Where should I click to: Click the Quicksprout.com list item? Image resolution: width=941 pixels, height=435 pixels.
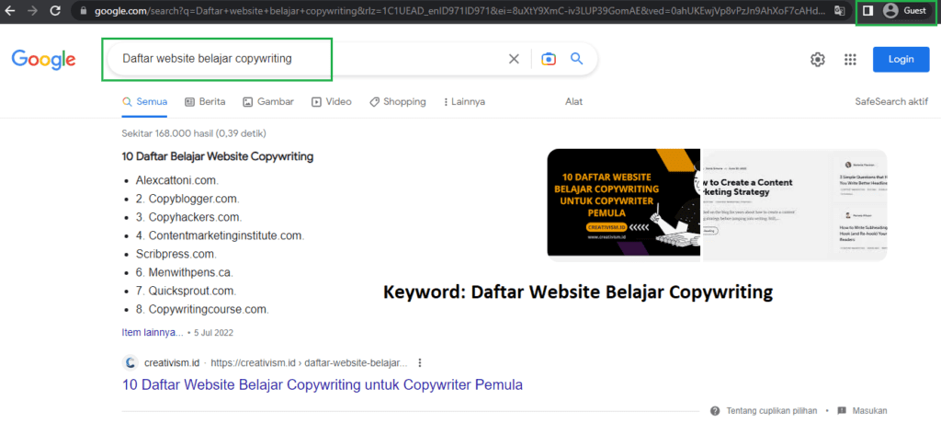(x=186, y=292)
